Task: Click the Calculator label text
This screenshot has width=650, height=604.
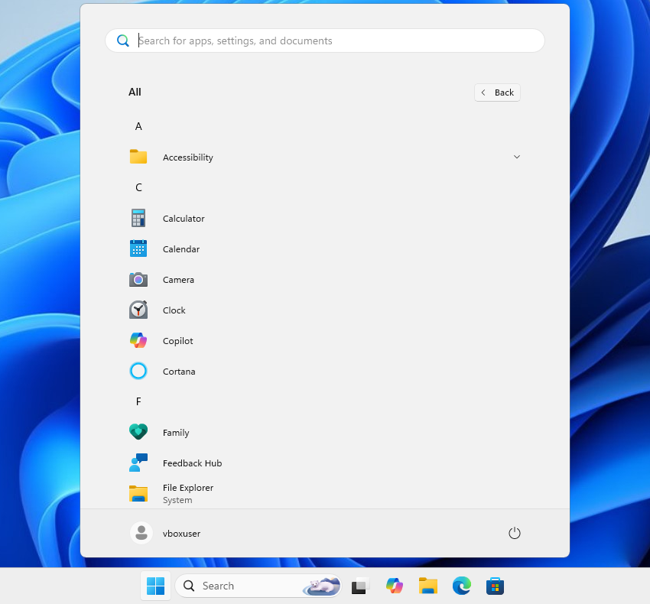Action: coord(184,219)
